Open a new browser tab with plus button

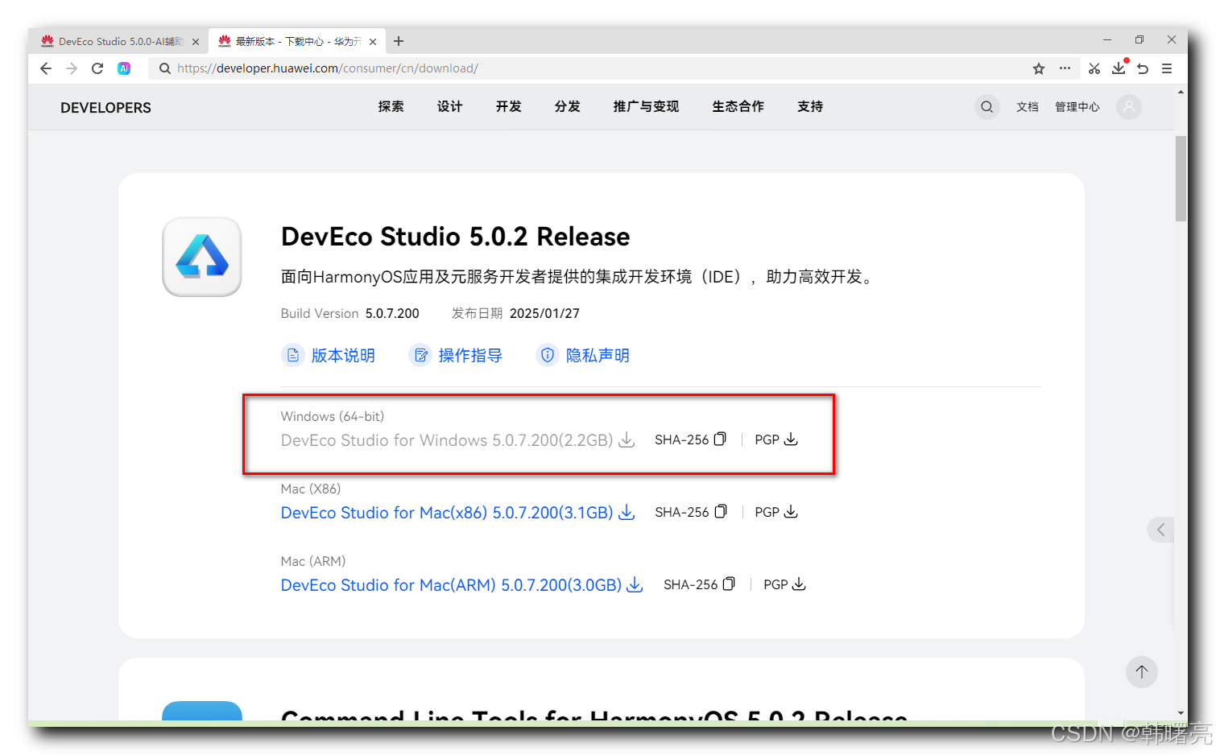click(x=399, y=41)
